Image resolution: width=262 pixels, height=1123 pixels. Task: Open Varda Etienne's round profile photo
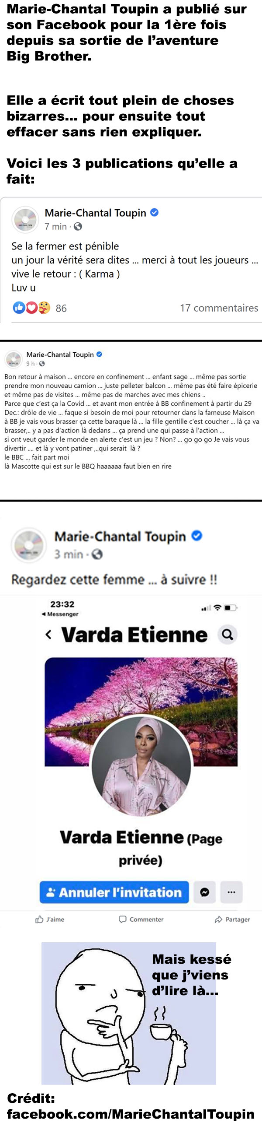pyautogui.click(x=141, y=766)
